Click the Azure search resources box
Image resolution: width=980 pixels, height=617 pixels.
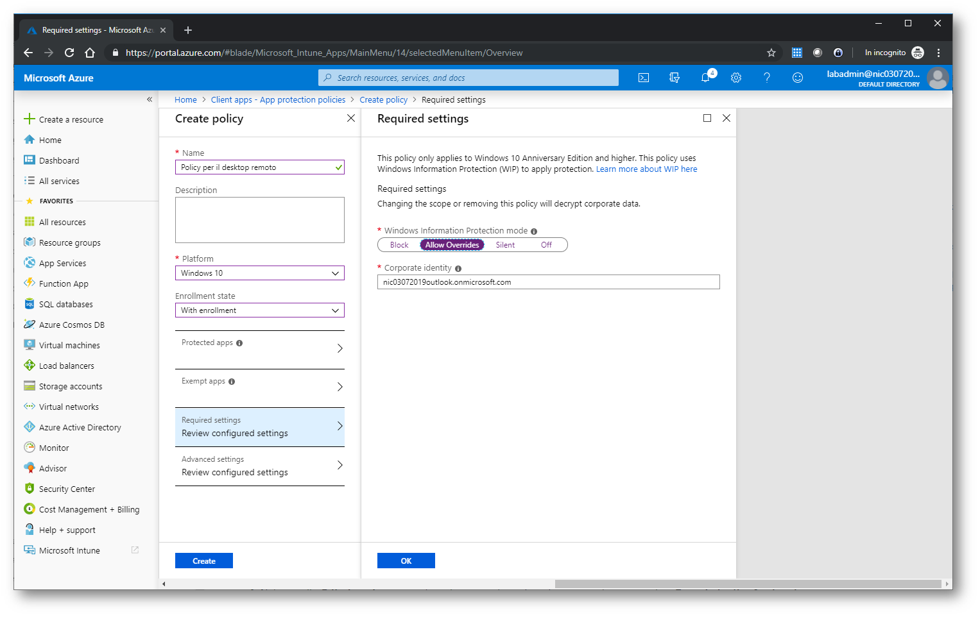[x=469, y=78]
